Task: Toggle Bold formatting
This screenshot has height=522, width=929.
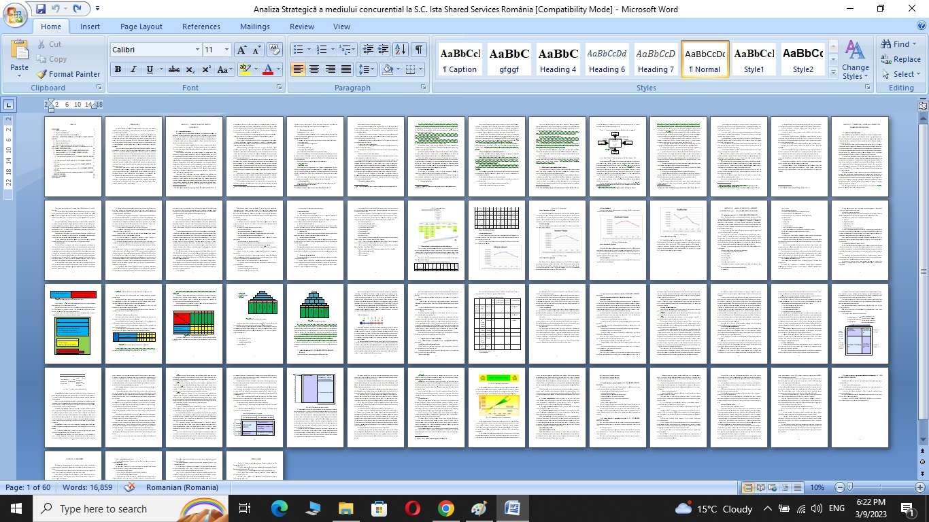Action: pyautogui.click(x=118, y=69)
